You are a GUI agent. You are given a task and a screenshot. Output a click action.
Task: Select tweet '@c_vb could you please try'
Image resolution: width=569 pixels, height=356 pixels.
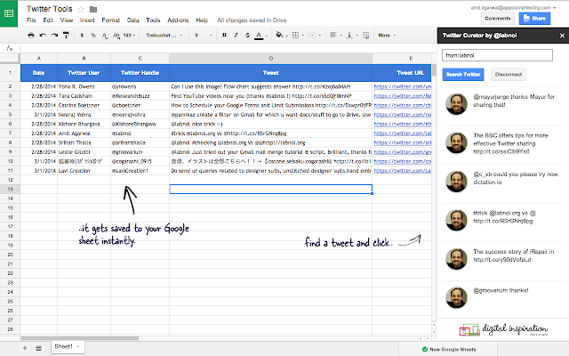(503, 182)
